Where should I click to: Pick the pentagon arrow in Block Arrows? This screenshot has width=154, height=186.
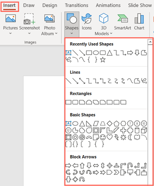110,172
